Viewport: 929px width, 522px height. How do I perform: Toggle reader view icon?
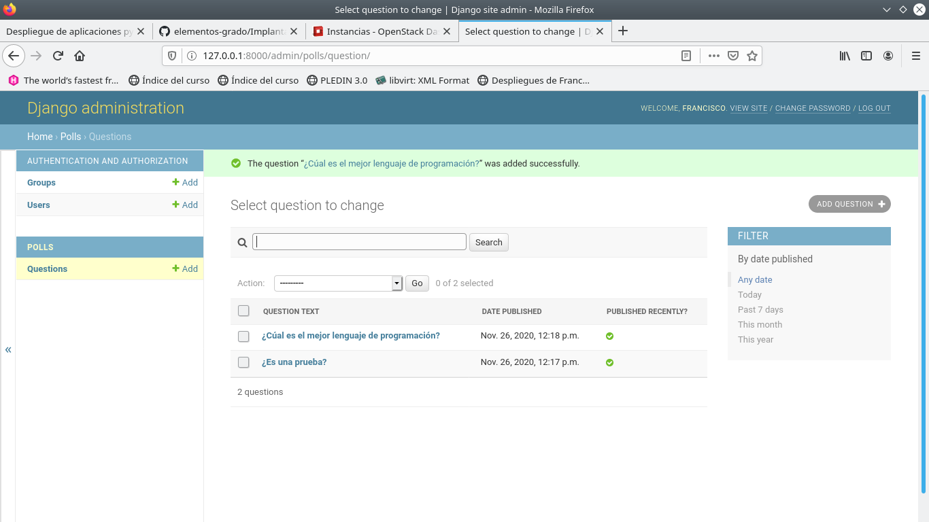(x=686, y=56)
